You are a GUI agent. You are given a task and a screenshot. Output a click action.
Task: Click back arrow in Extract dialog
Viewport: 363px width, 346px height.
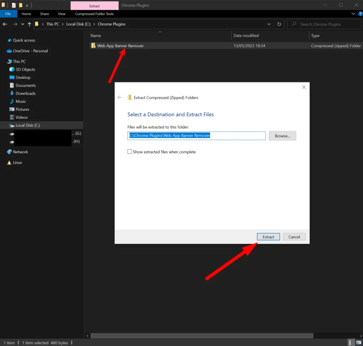click(x=120, y=97)
